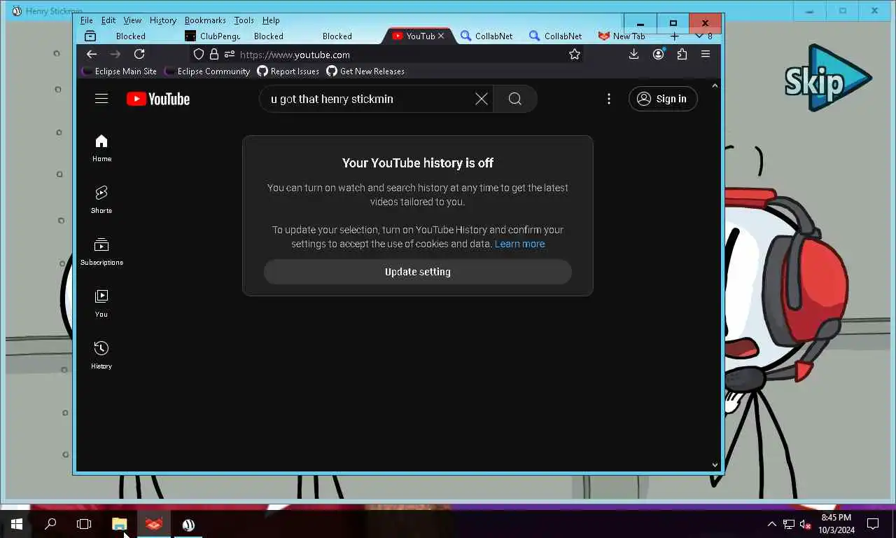Open the Edit menu
Viewport: 896px width, 538px height.
pos(108,20)
